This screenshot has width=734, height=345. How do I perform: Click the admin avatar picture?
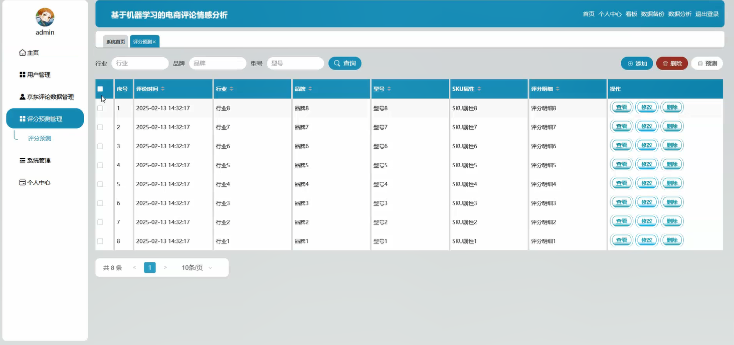coord(45,18)
